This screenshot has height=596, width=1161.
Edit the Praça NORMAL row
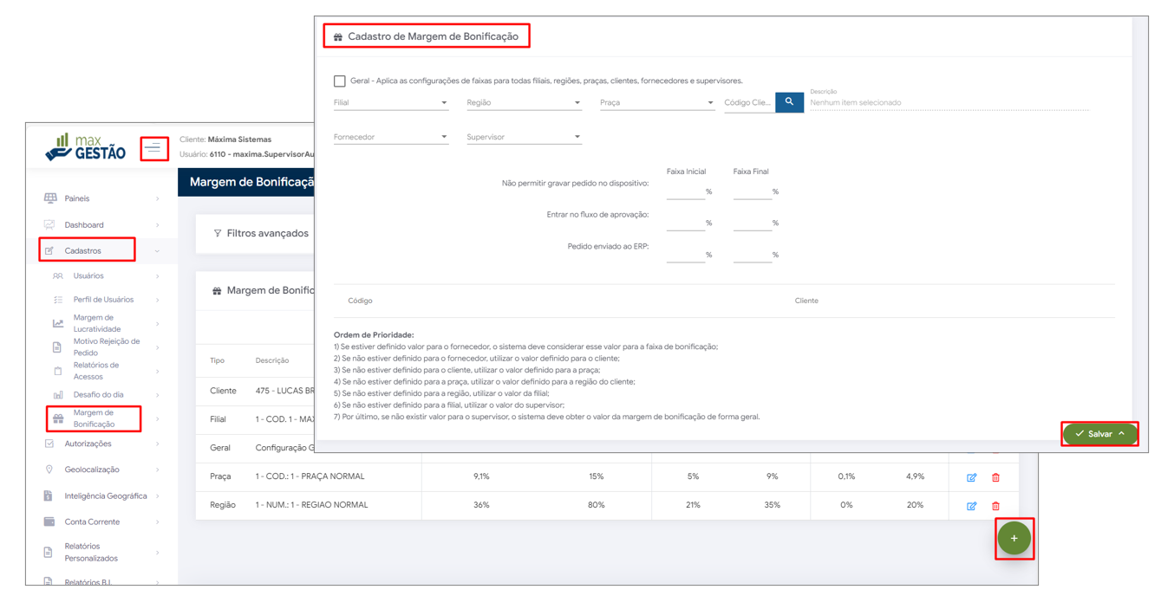click(x=971, y=477)
